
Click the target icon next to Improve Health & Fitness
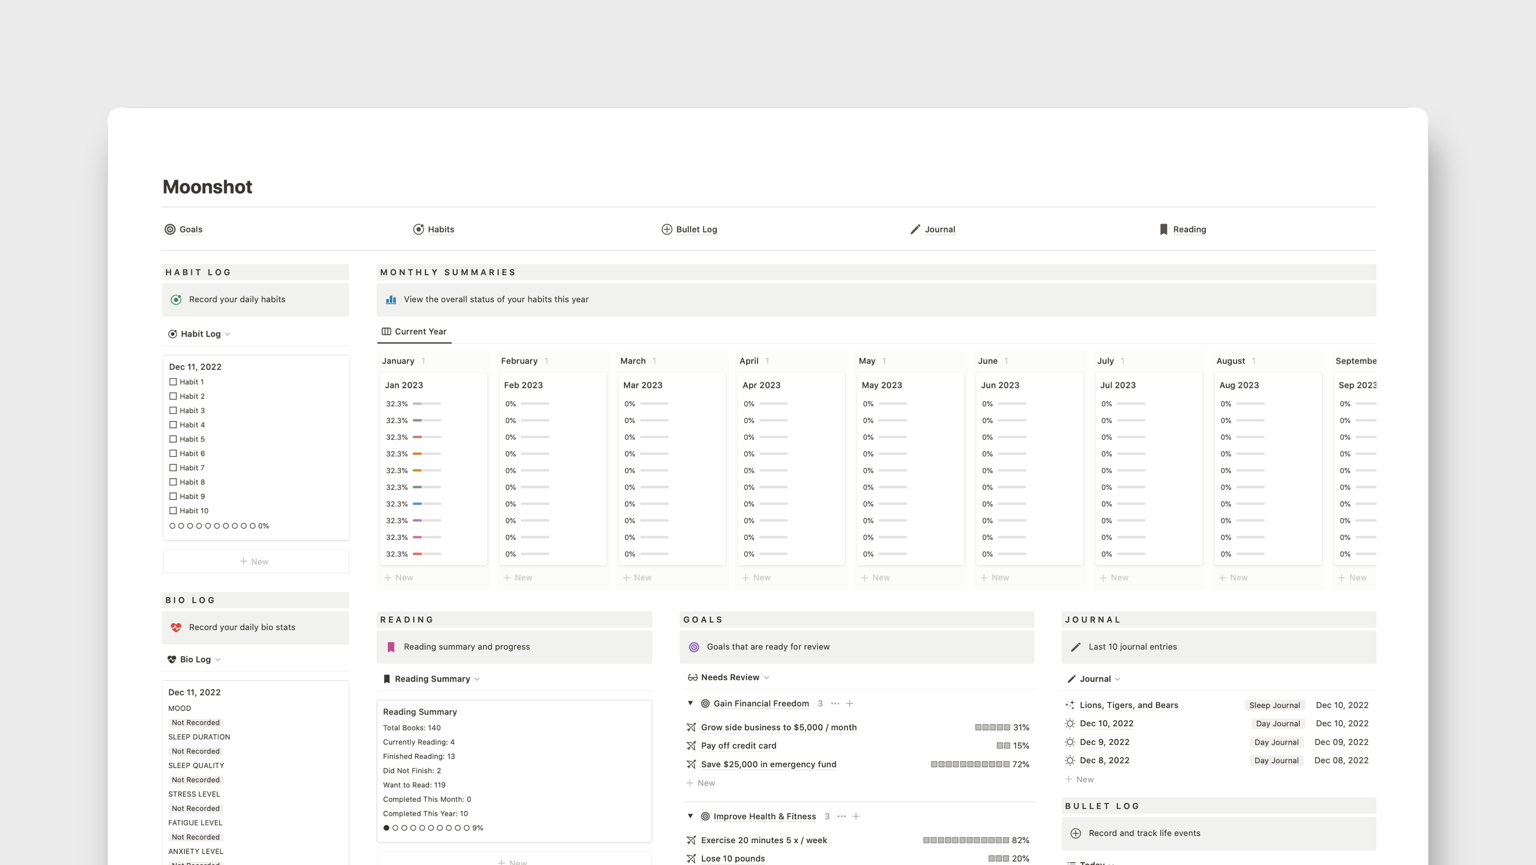[x=705, y=816]
